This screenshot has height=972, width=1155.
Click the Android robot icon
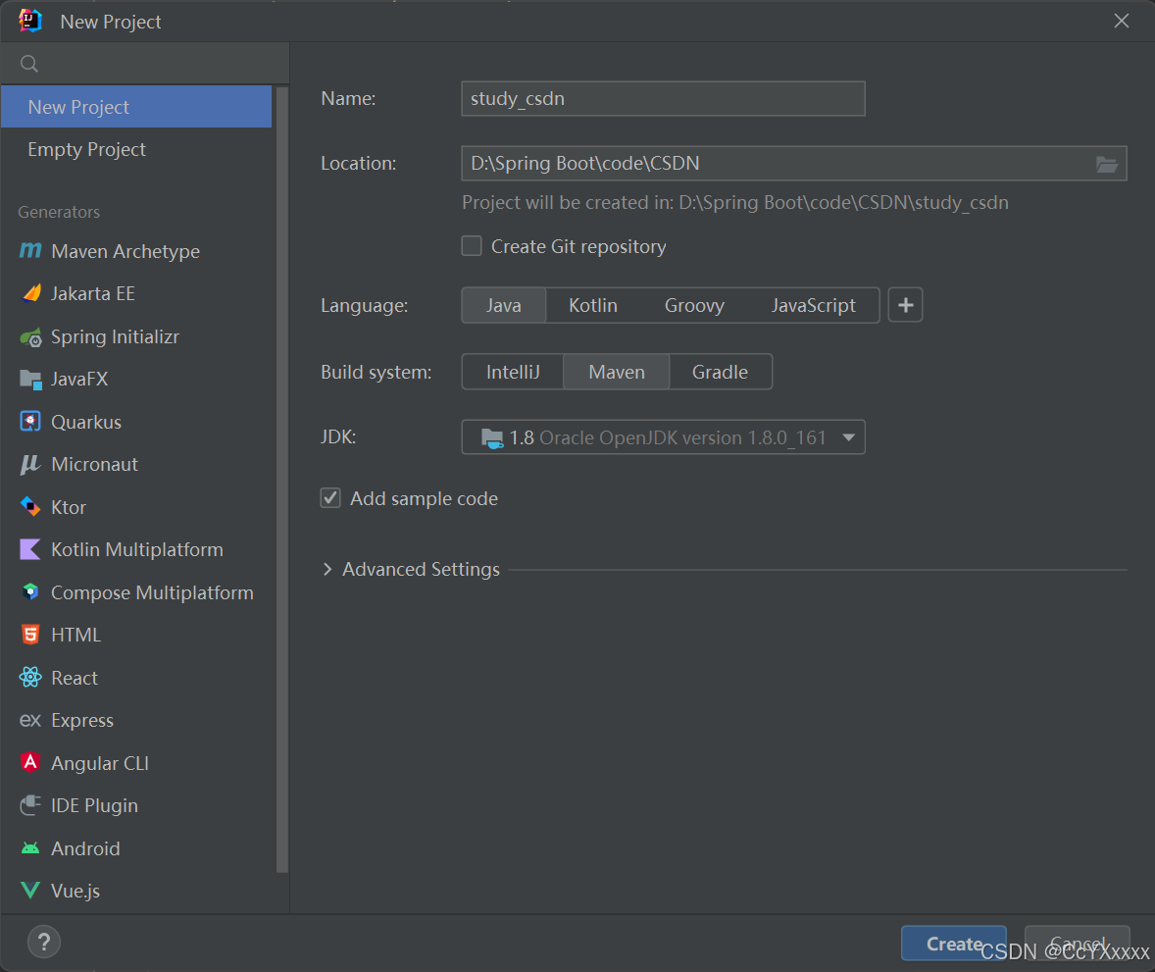[30, 848]
